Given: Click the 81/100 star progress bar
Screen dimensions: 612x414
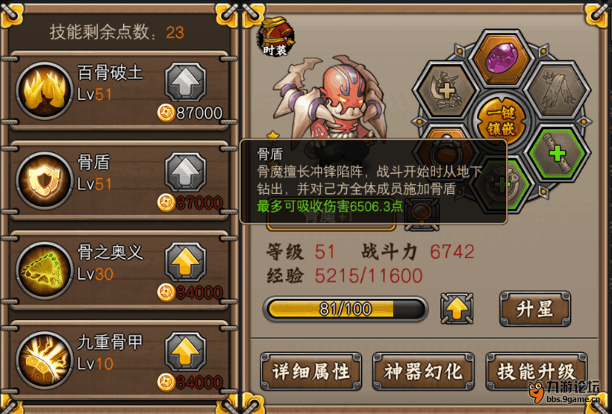Looking at the screenshot, I should (346, 309).
